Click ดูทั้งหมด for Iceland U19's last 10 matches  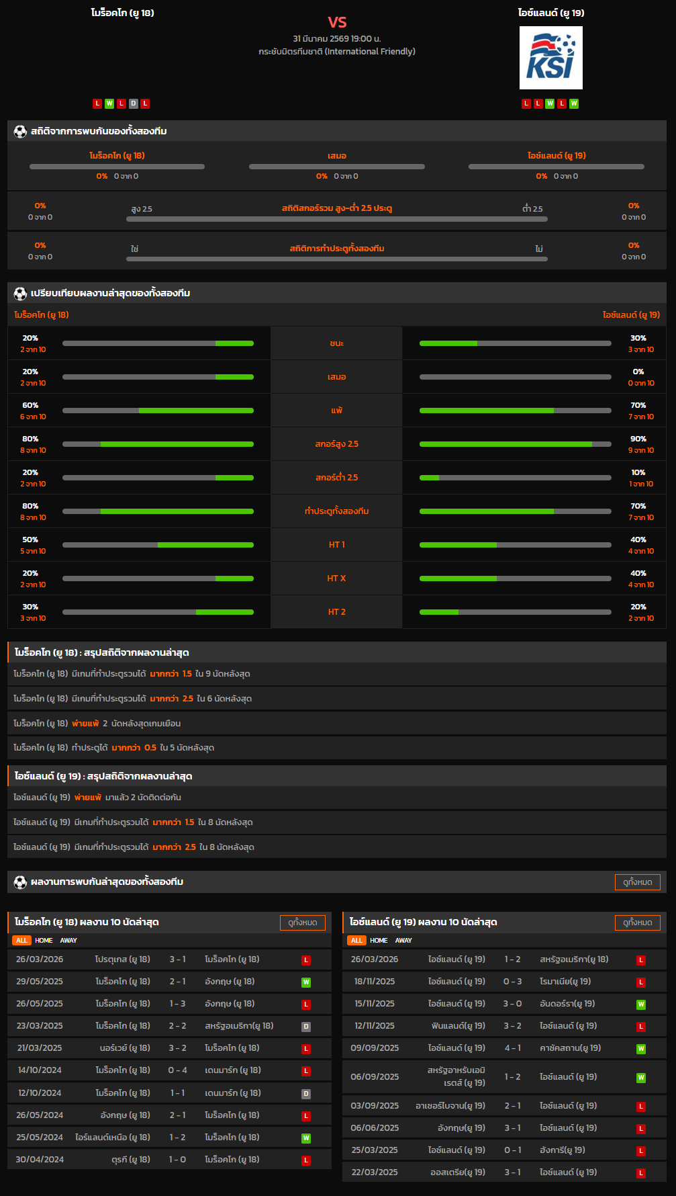tap(637, 923)
